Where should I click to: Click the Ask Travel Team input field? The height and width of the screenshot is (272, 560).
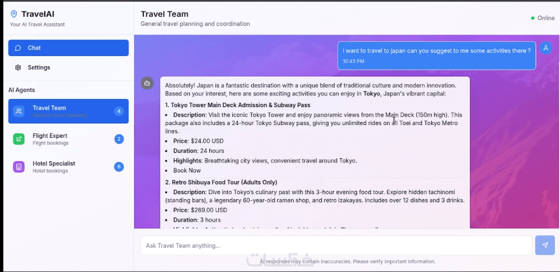pos(335,246)
